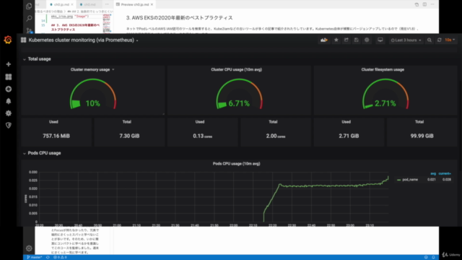Click editor line number 15
This screenshot has width=462, height=260.
tap(43, 25)
